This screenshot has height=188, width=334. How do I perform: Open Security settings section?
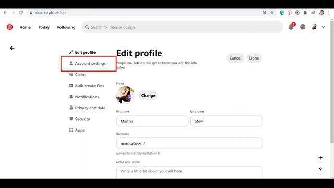point(79,119)
